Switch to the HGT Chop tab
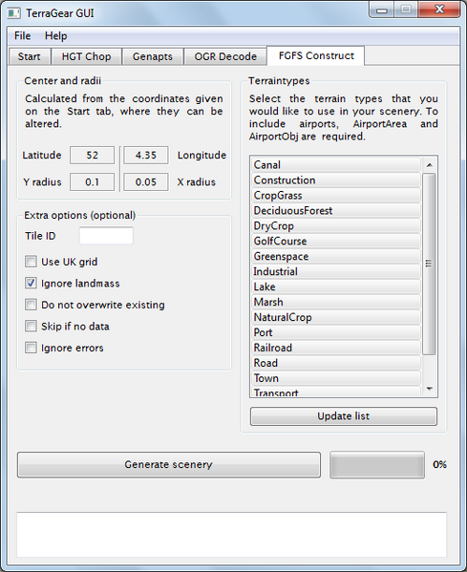The image size is (467, 572). pyautogui.click(x=86, y=56)
